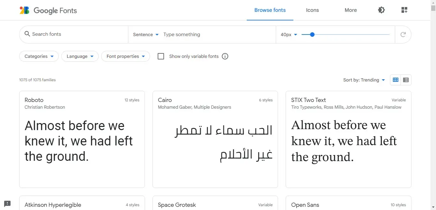This screenshot has width=436, height=210.
Task: Click the '12 styles' label on Roboto
Action: click(132, 100)
